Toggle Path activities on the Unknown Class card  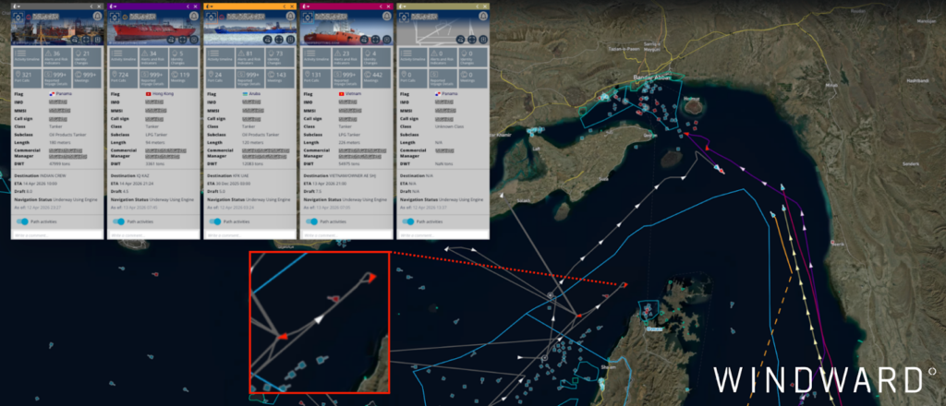(407, 221)
